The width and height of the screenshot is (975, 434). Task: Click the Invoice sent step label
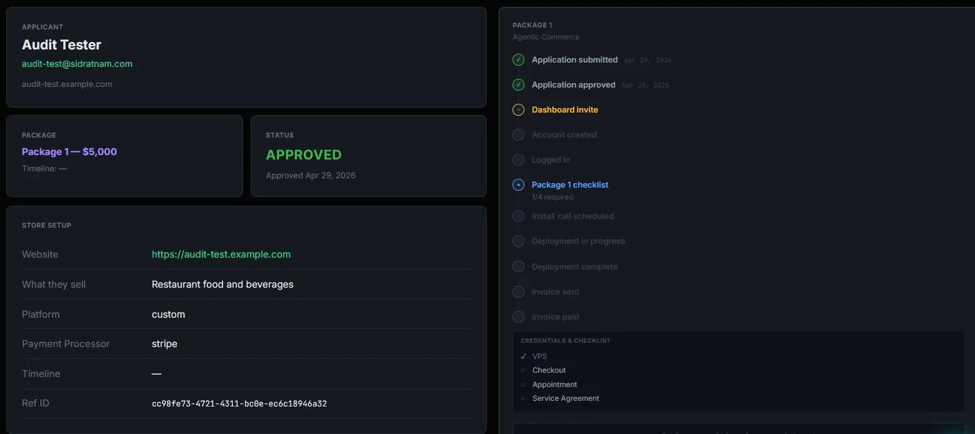pos(555,292)
